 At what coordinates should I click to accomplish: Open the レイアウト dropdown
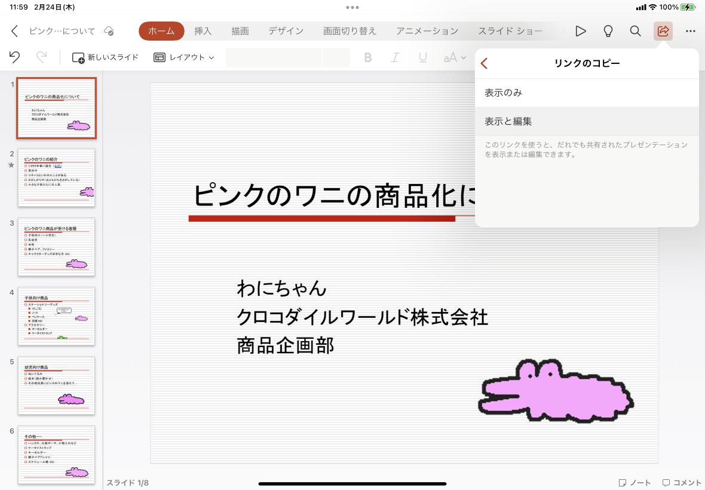184,57
